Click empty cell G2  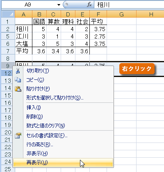[x=121, y=29]
